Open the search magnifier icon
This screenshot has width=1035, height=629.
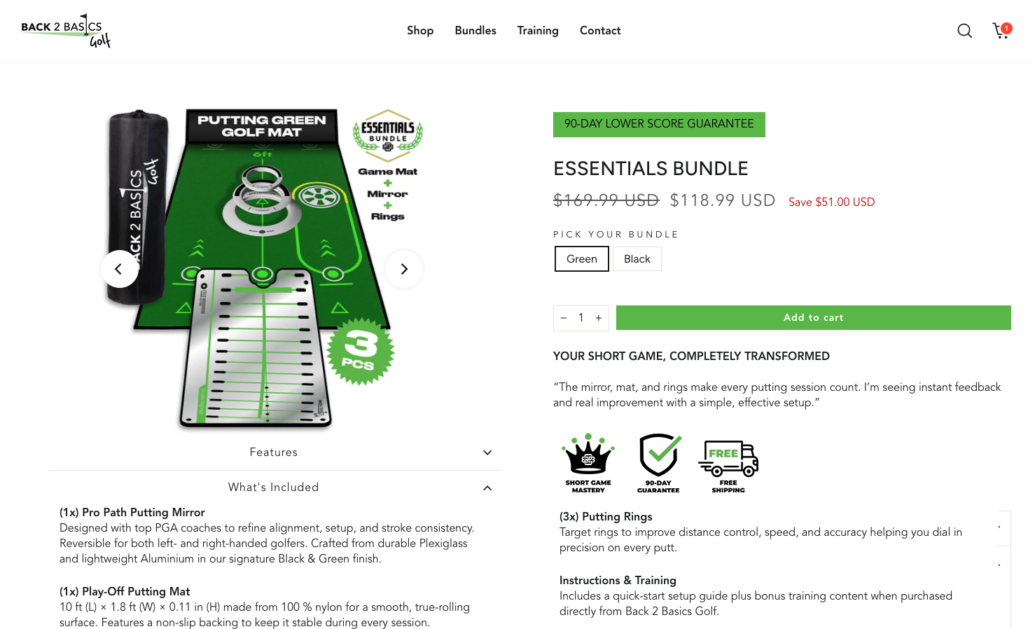[964, 31]
